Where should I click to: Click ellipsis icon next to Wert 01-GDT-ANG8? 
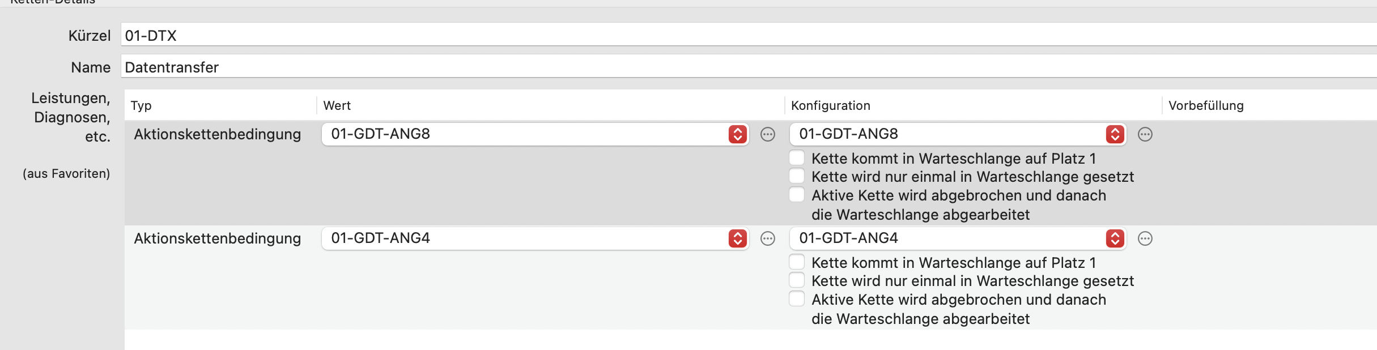768,134
